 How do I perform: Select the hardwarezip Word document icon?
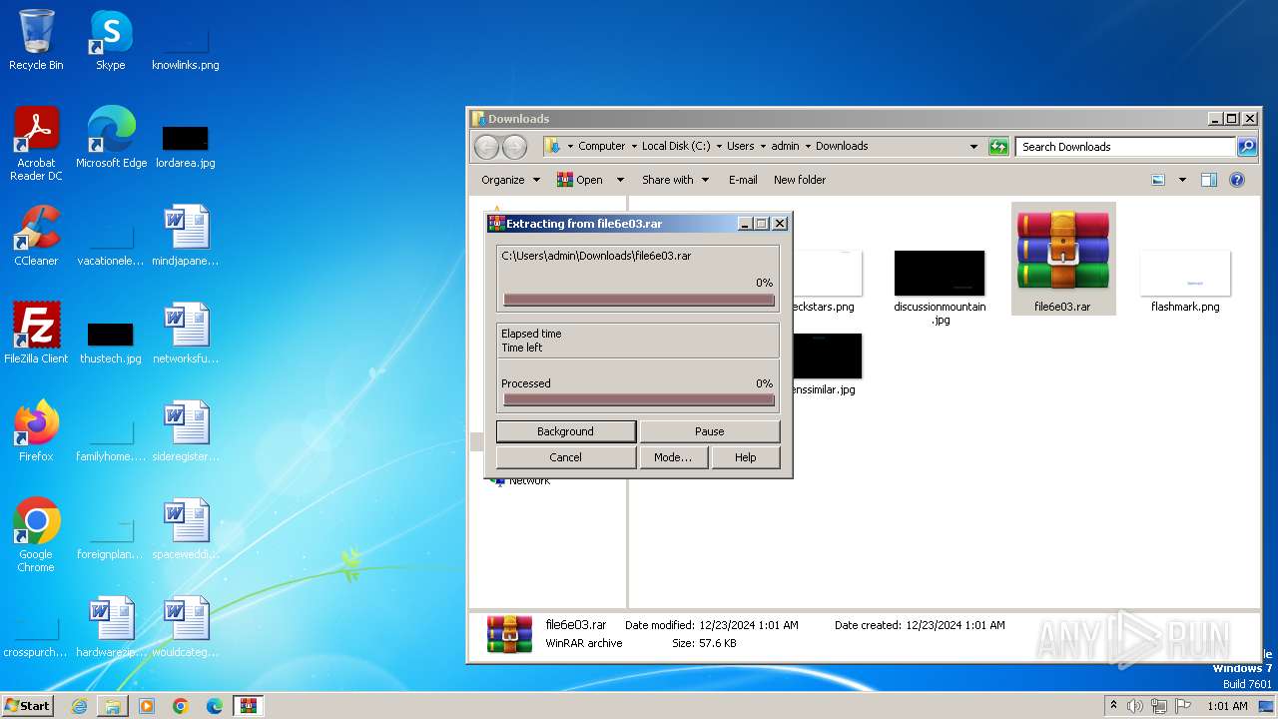[x=111, y=627]
